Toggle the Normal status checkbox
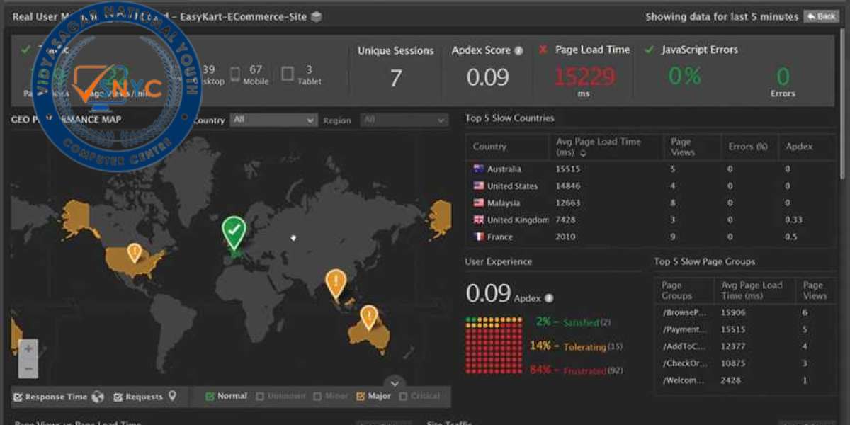Screen dimensions: 850x425 (x=210, y=396)
